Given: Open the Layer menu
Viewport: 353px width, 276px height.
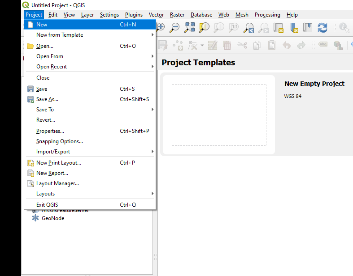Looking at the screenshot, I should coord(87,15).
